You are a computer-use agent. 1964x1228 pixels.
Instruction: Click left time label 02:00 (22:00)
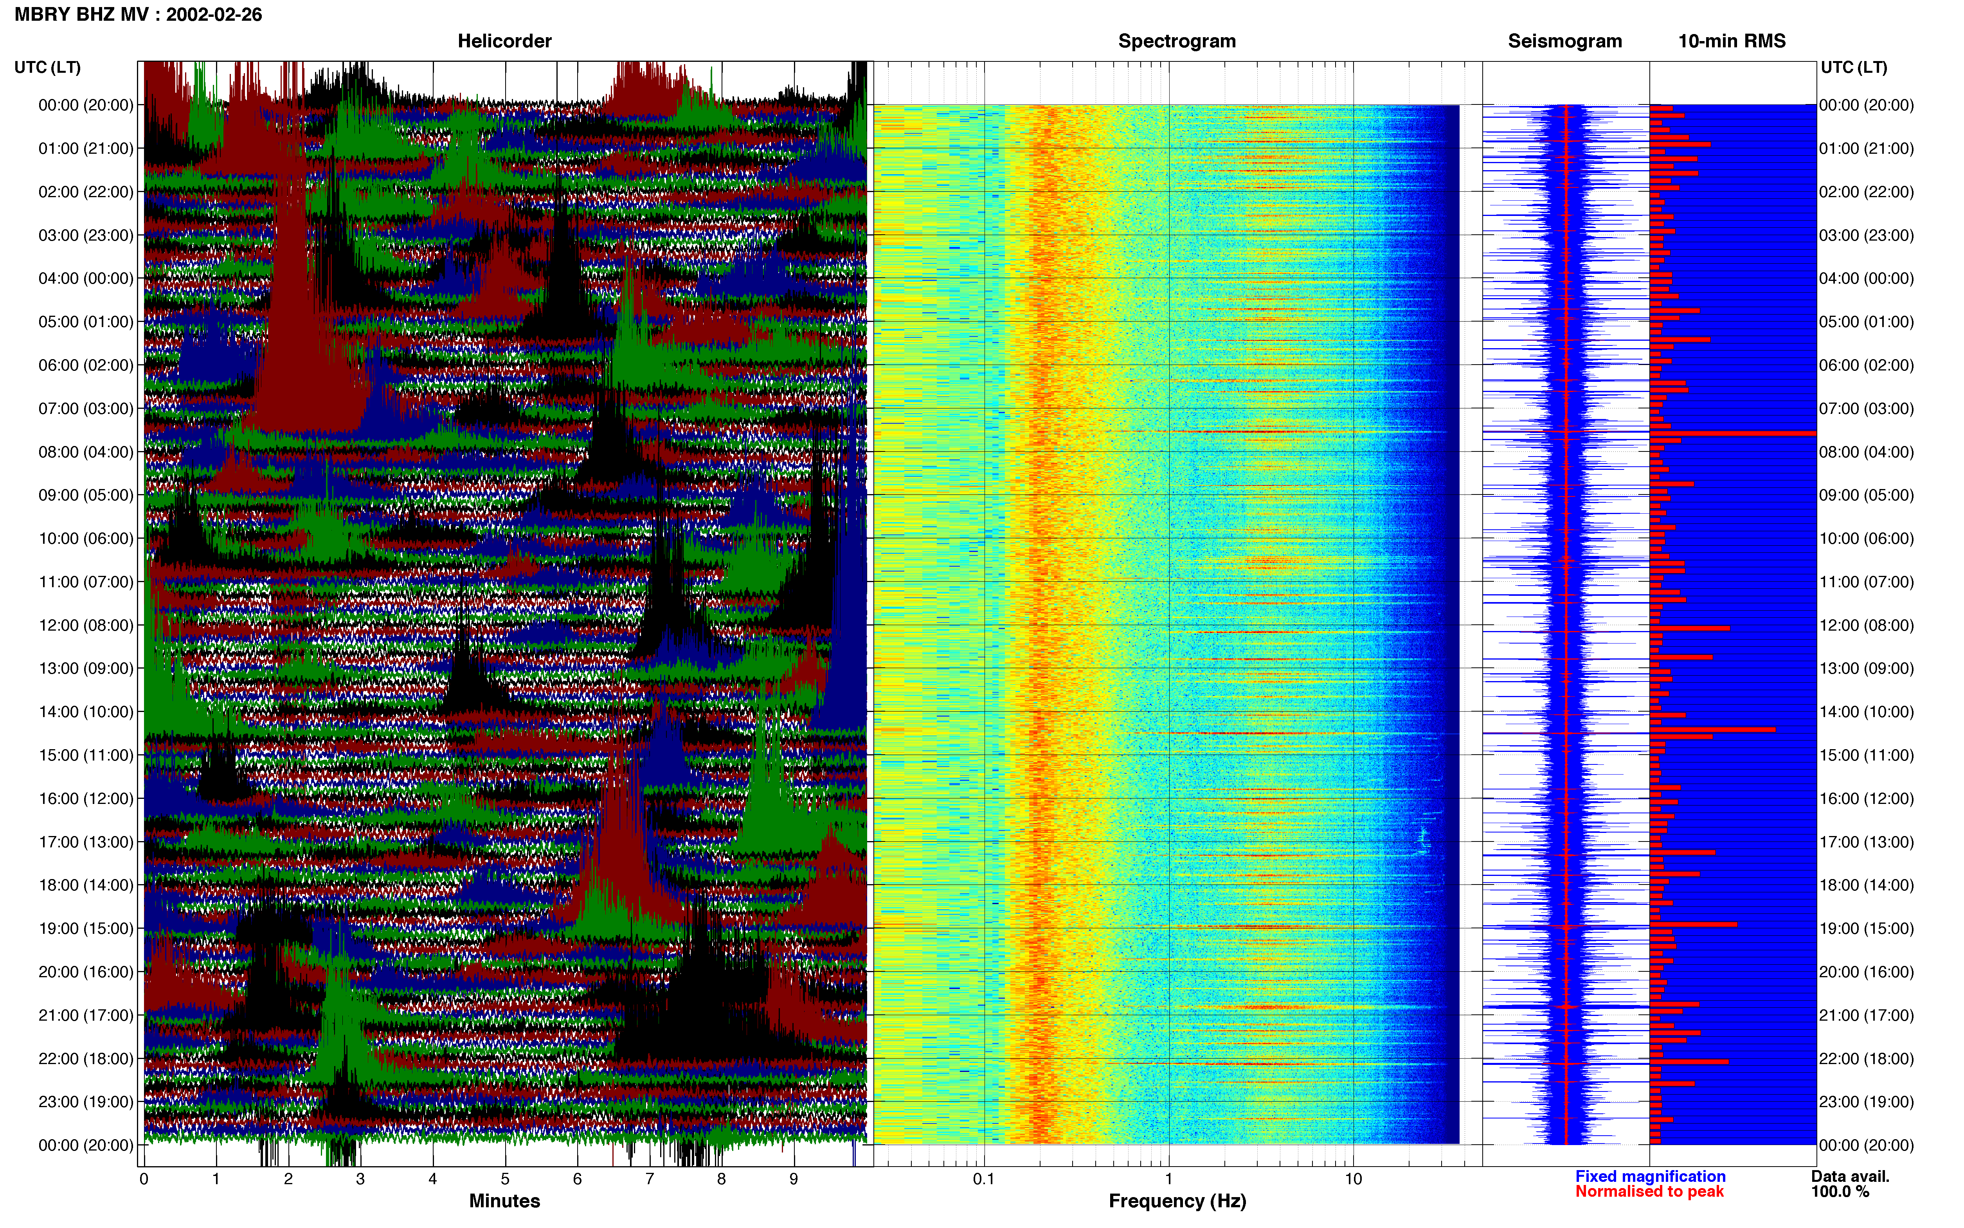86,192
